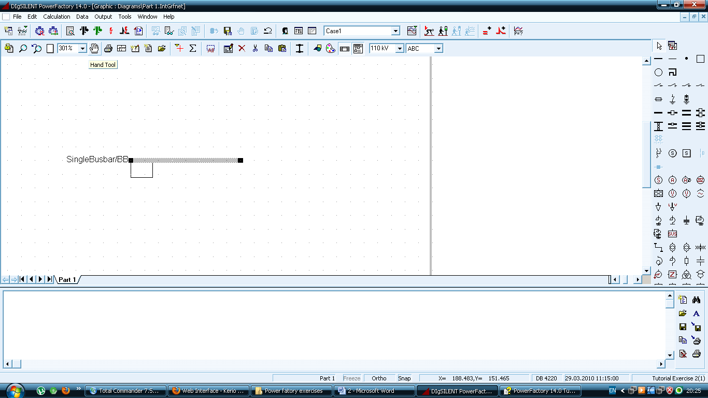Select the Hand Tool icon
This screenshot has width=708, height=398.
tap(94, 48)
